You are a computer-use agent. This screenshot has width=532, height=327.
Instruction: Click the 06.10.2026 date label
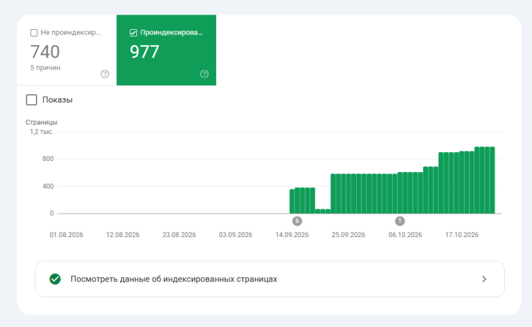[405, 235]
